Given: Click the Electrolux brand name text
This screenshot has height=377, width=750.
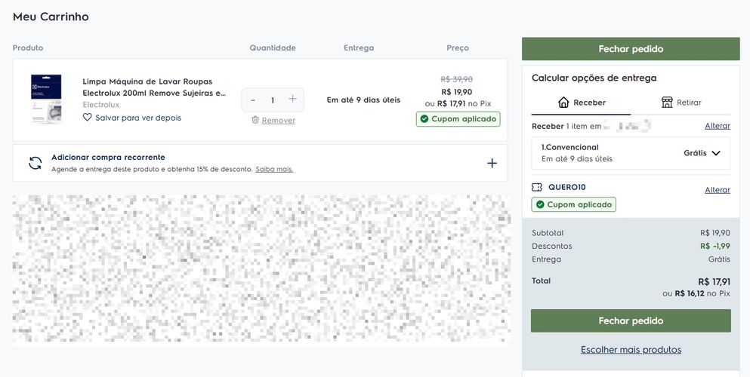Looking at the screenshot, I should click(x=101, y=105).
